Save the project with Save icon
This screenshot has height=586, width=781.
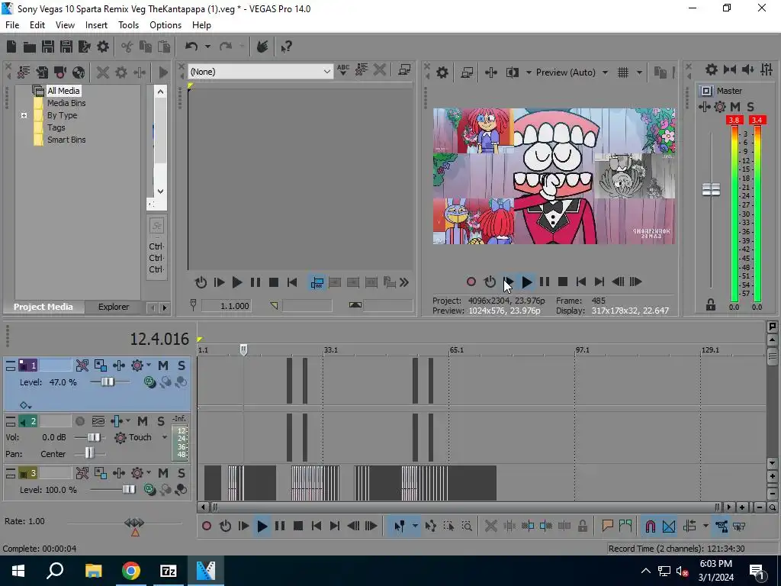coord(48,47)
